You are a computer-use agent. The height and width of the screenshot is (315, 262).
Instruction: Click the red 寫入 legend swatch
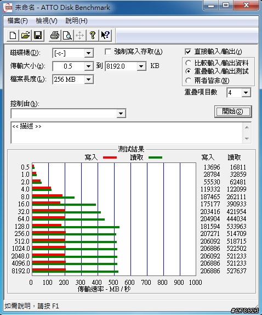pyautogui.click(x=110, y=157)
